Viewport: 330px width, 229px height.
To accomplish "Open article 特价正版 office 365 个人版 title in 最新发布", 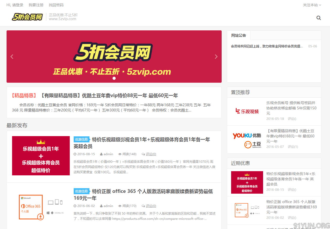I will click(143, 194).
